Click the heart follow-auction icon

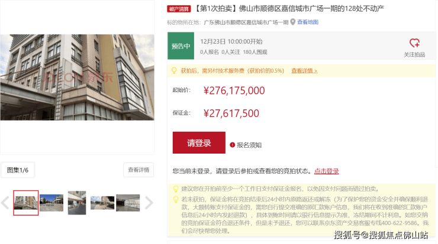coord(414,43)
